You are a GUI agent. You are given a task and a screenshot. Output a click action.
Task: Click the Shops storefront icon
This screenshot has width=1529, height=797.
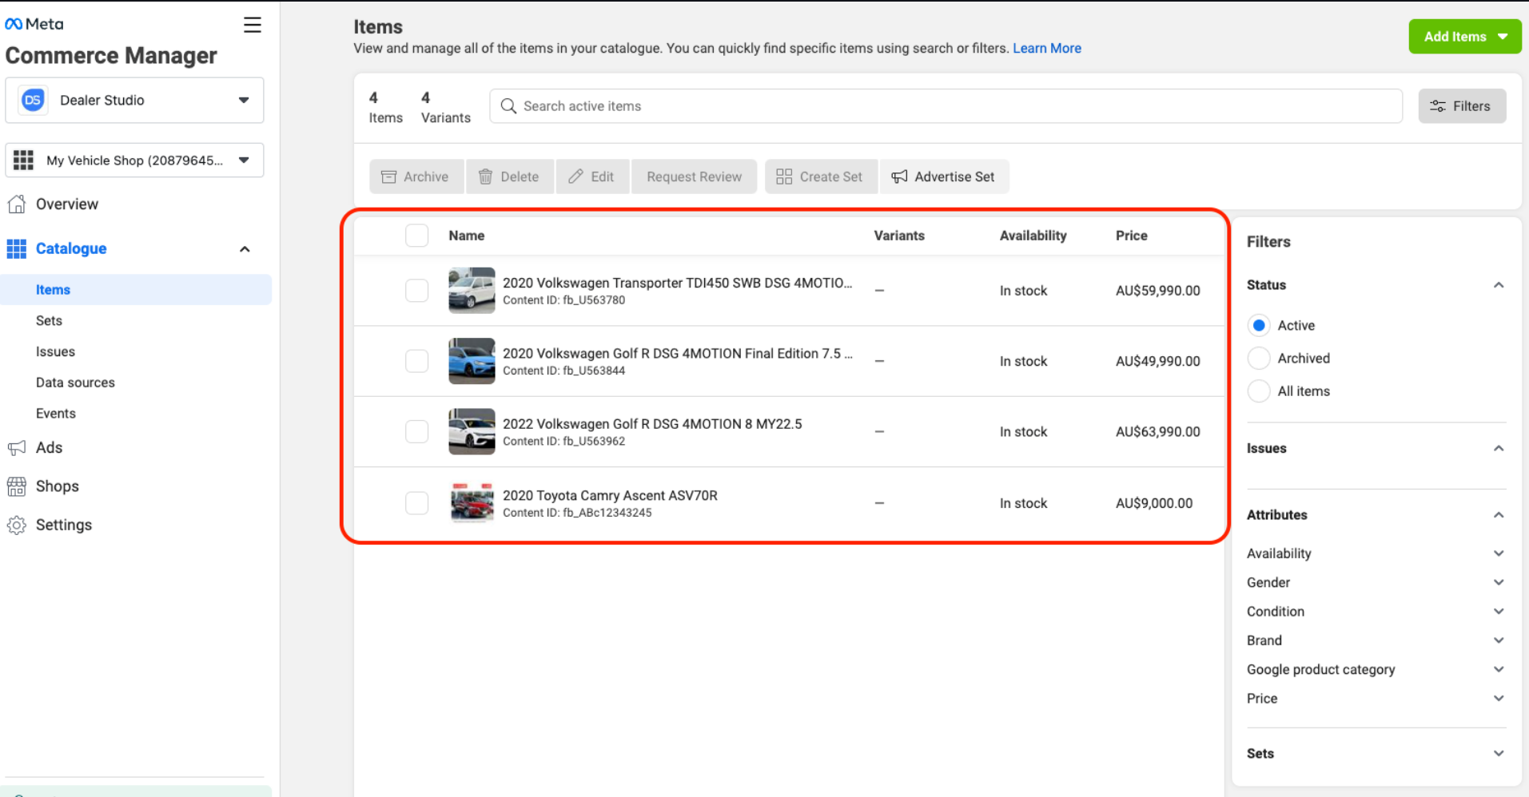point(16,486)
